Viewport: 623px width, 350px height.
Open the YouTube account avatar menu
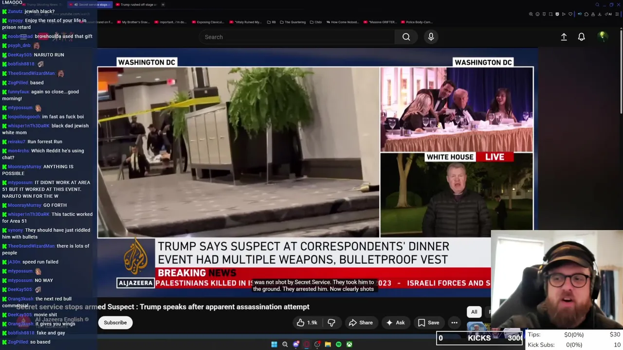pyautogui.click(x=602, y=36)
